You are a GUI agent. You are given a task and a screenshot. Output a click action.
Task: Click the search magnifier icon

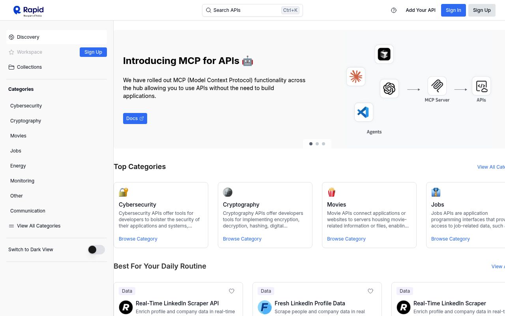pos(209,10)
